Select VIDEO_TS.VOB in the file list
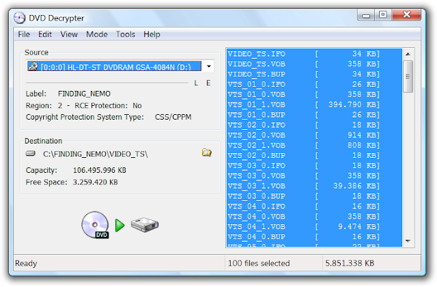Image resolution: width=437 pixels, height=287 pixels. [x=314, y=64]
